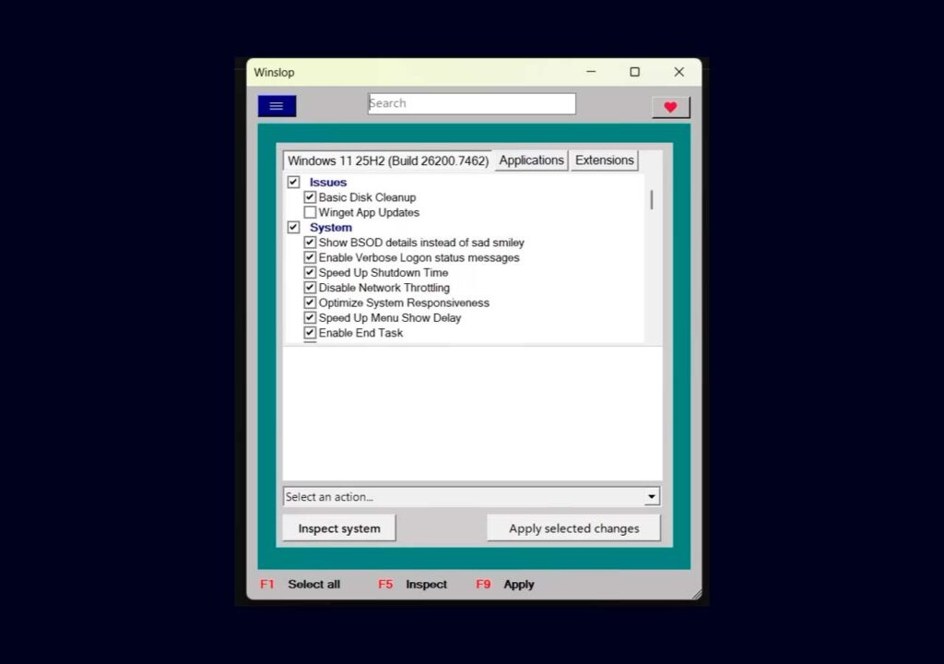Uncheck Show BSOD details option
944x664 pixels.
click(x=310, y=243)
